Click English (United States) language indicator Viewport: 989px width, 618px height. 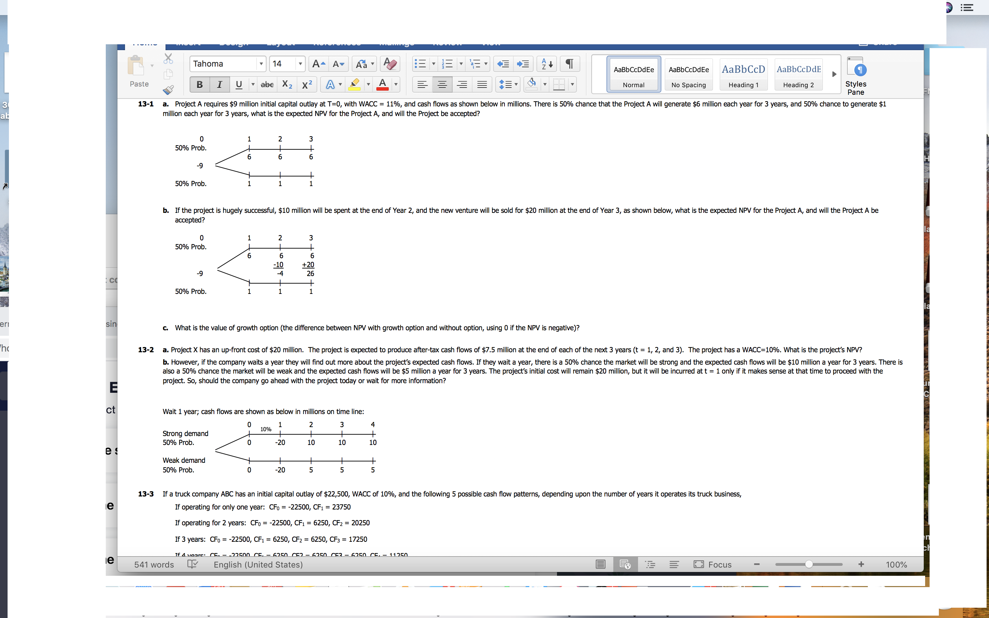coord(258,564)
